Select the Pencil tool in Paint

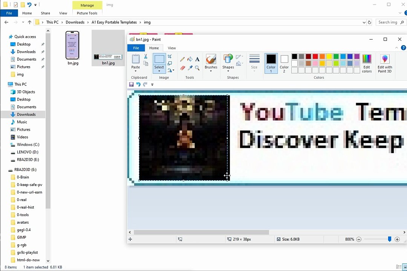click(x=182, y=59)
